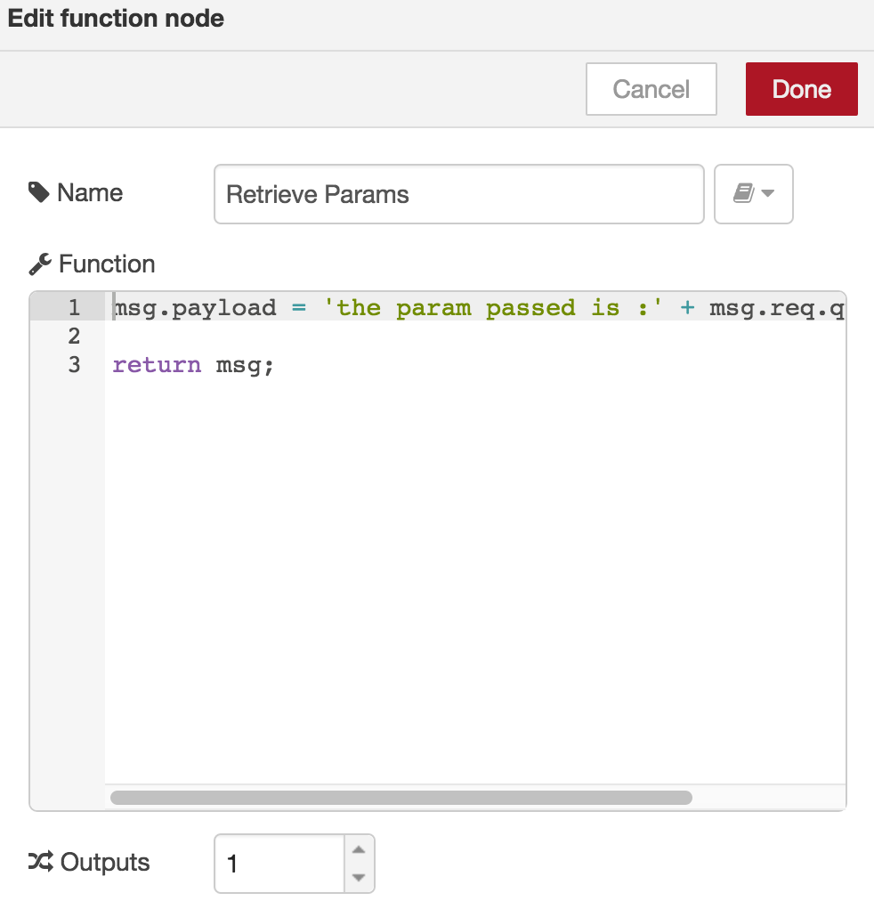Click 'return' keyword on line 3

pyautogui.click(x=157, y=365)
